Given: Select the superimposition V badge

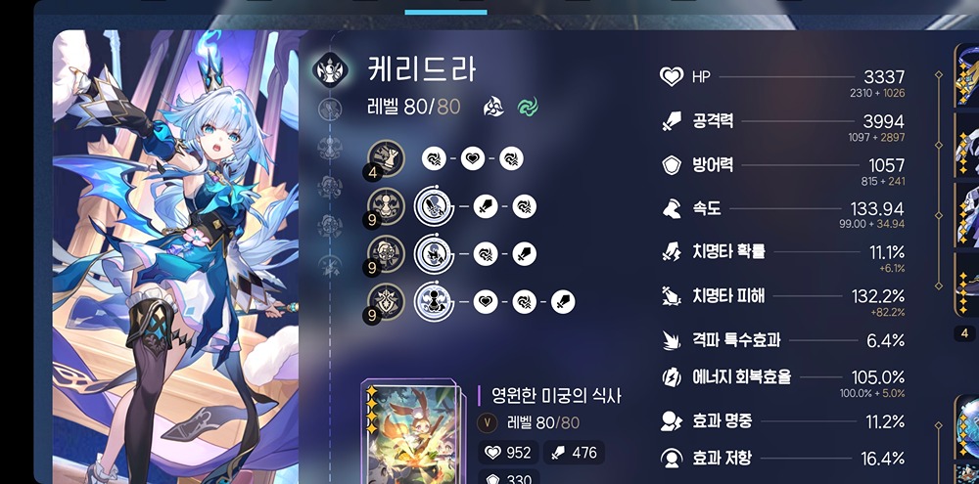Looking at the screenshot, I should 487,422.
